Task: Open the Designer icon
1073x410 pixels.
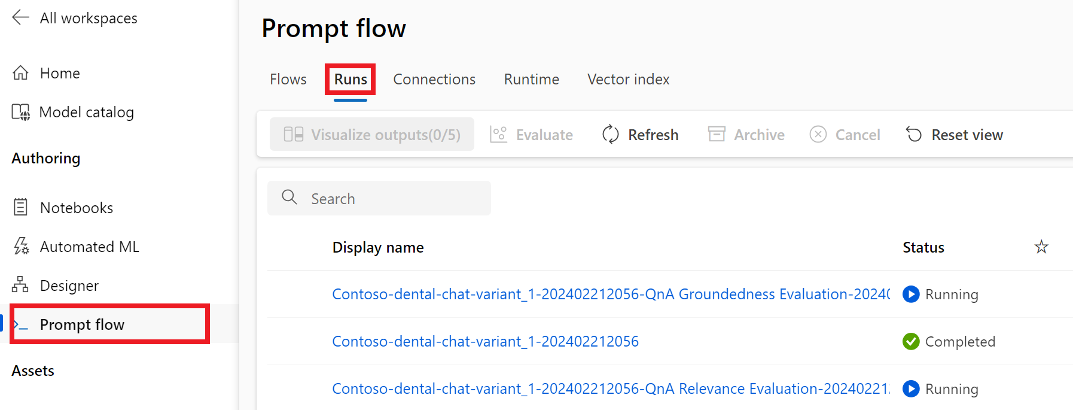Action: point(20,285)
